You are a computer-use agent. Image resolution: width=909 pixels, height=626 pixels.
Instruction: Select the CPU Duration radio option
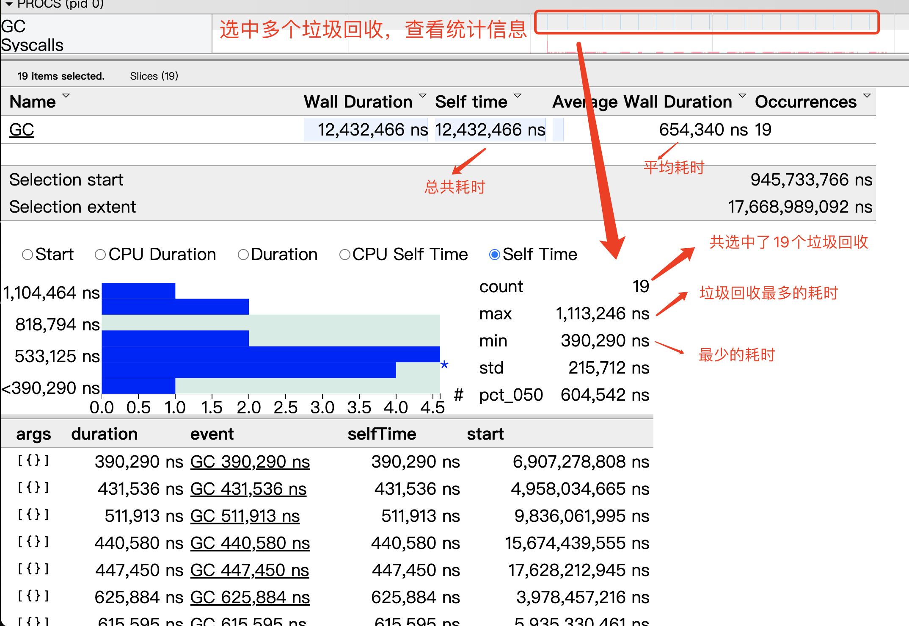pos(100,255)
